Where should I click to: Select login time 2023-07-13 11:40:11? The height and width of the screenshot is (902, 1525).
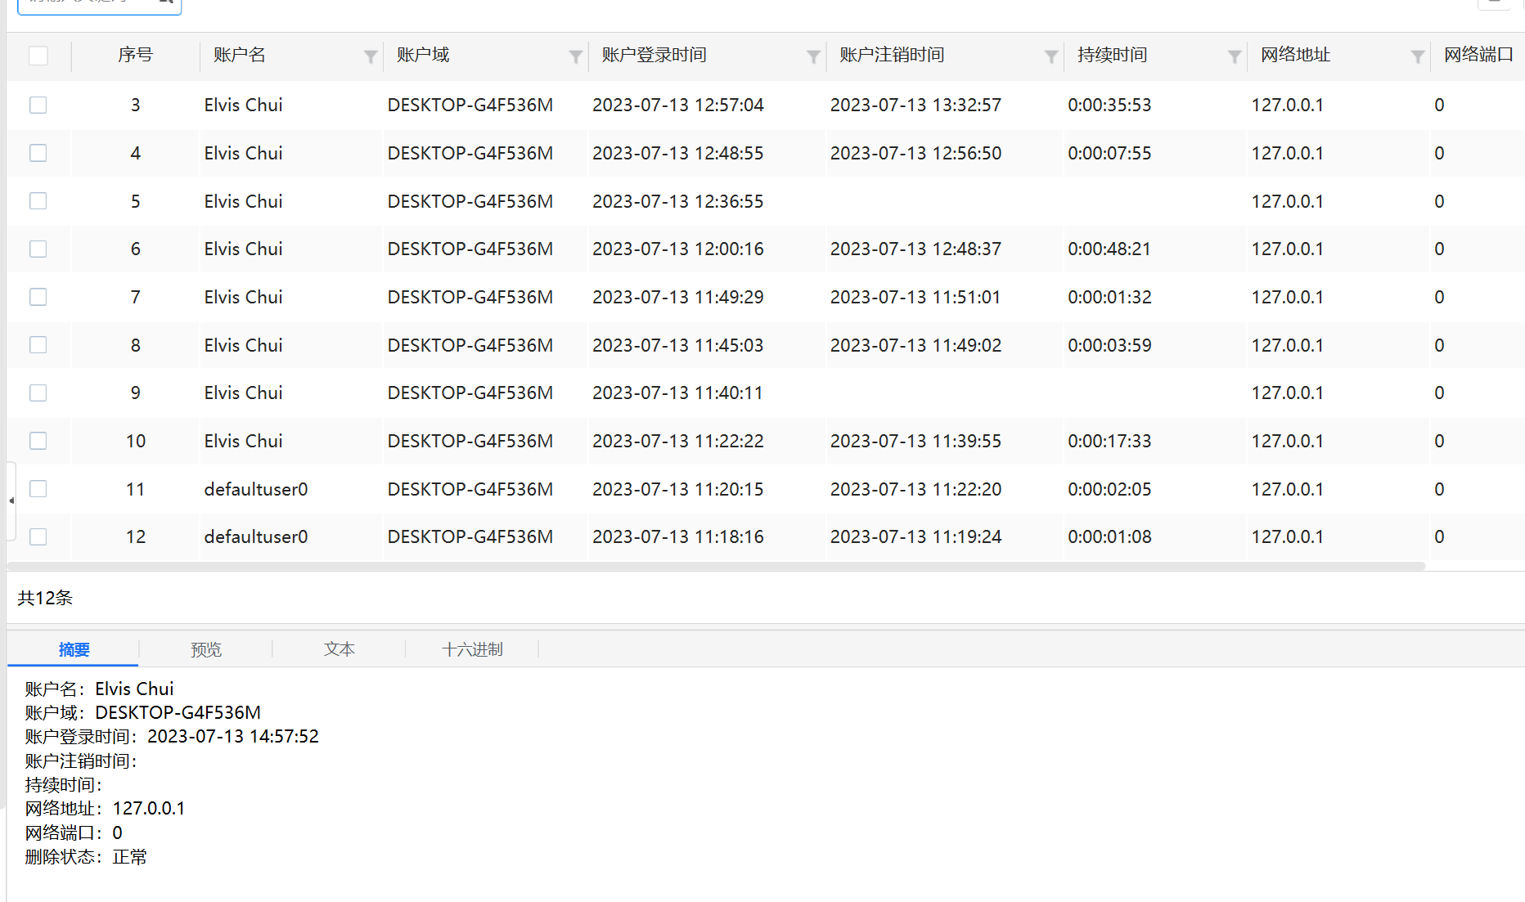coord(677,393)
